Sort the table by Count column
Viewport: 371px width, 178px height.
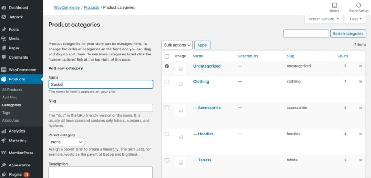coord(343,56)
